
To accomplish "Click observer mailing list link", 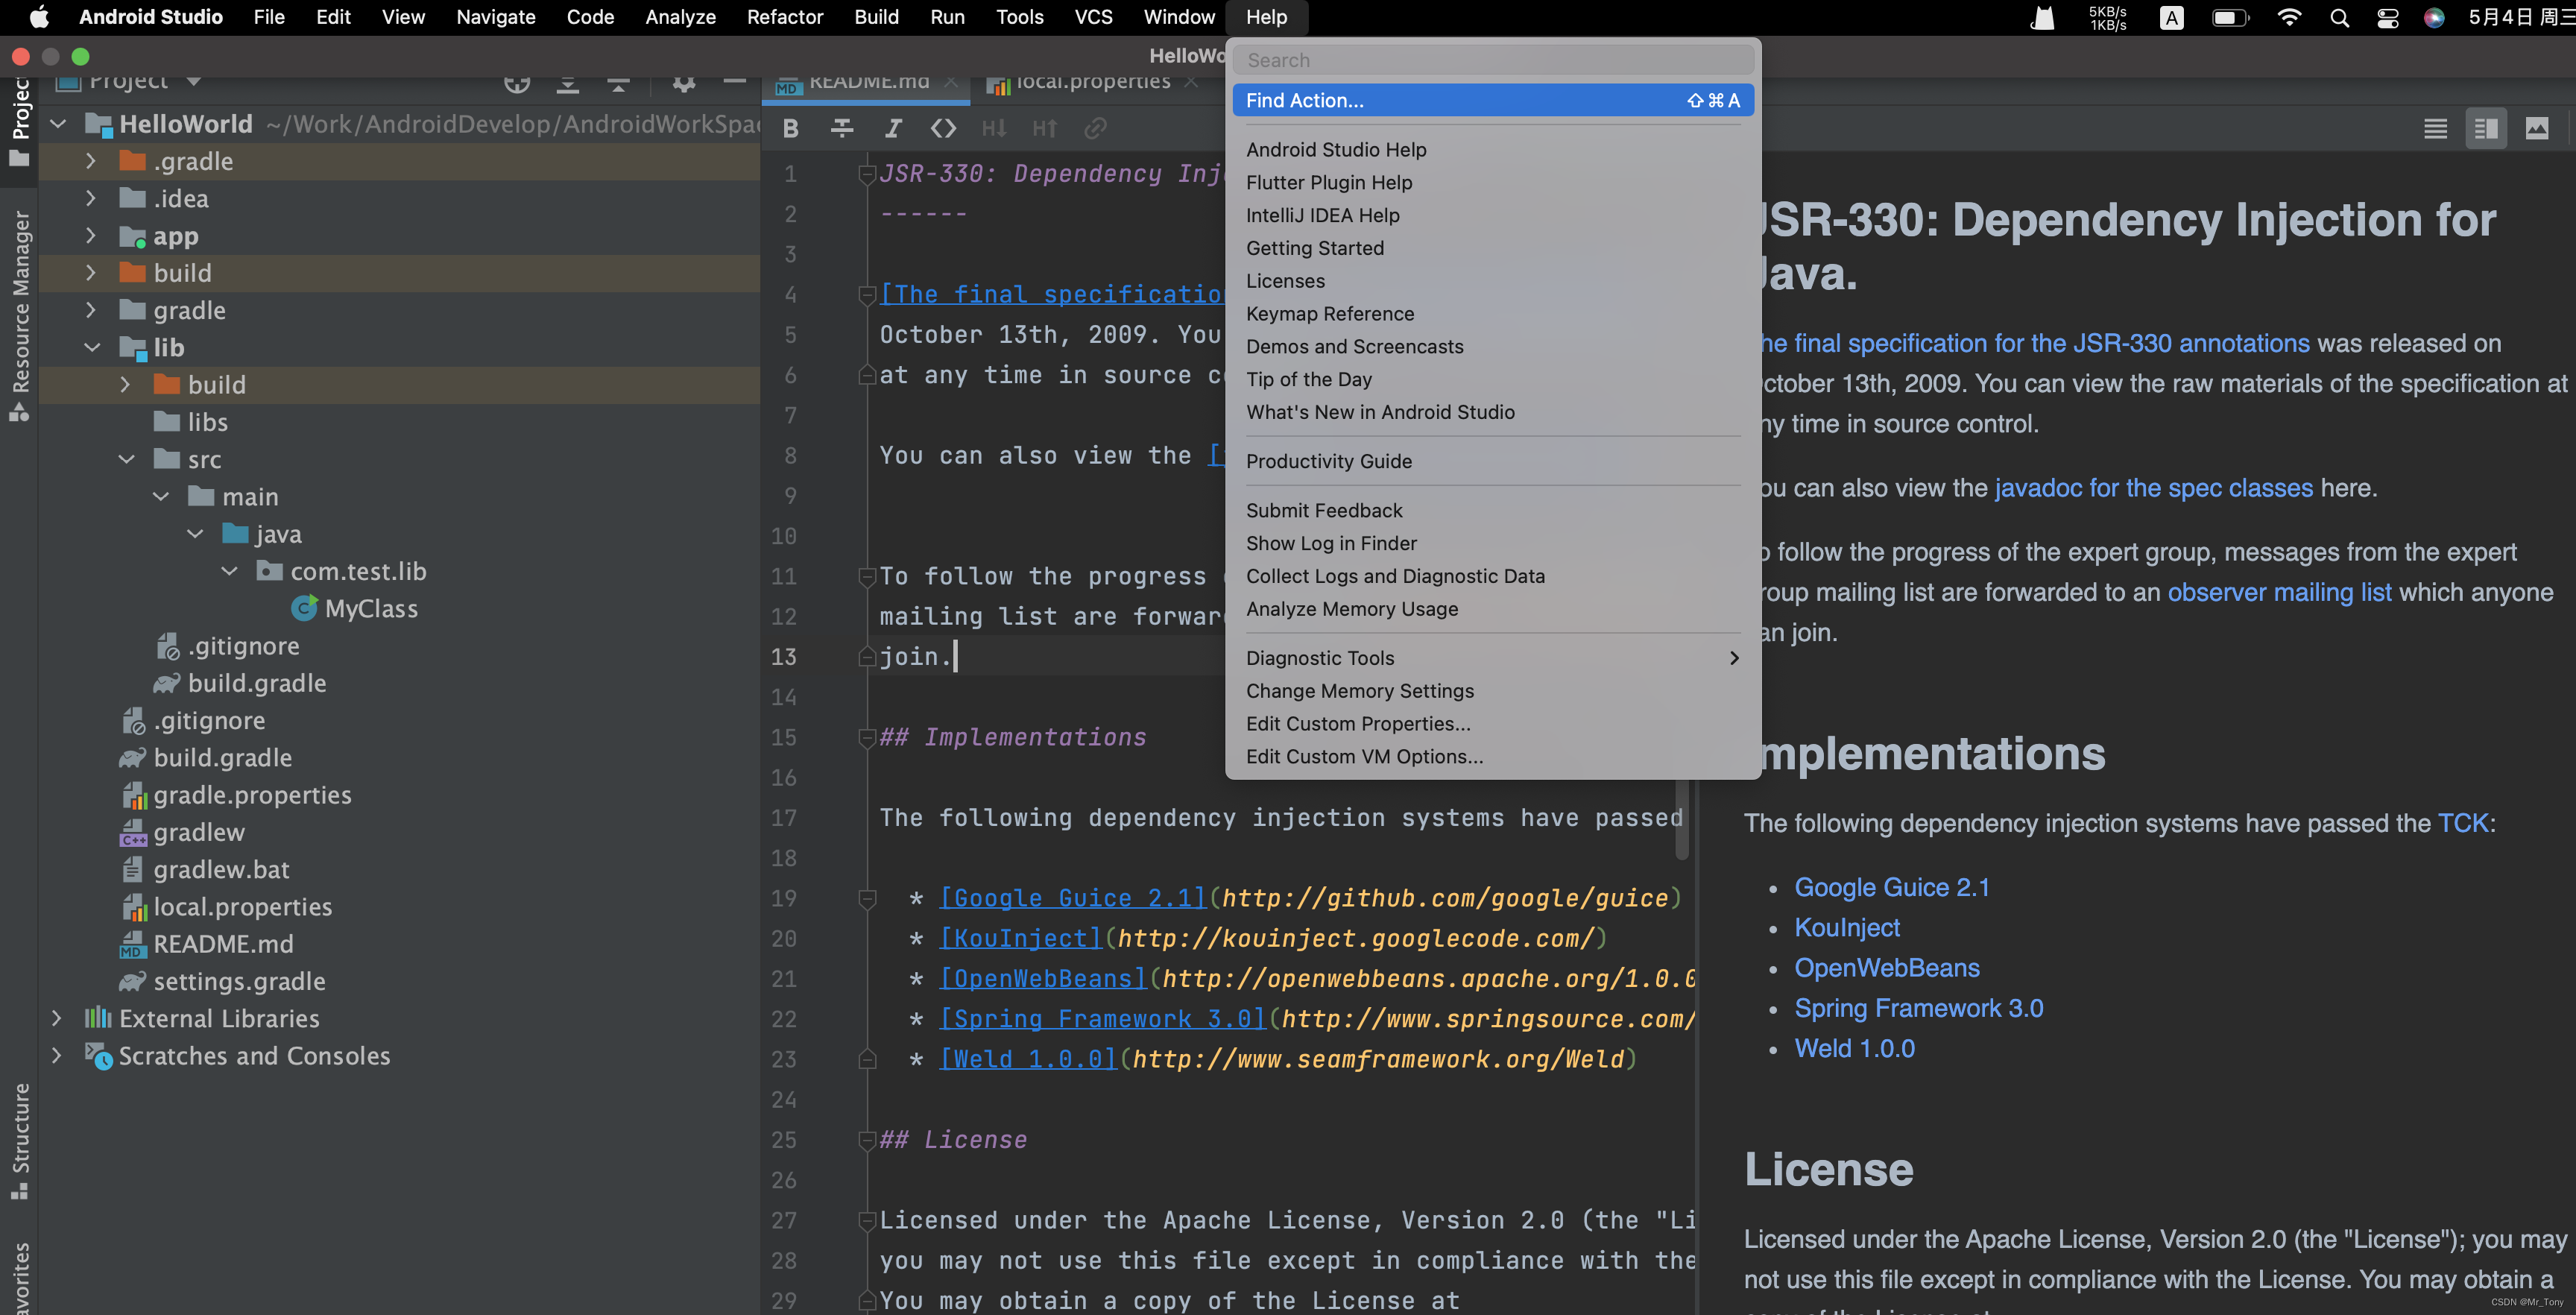I will [x=2279, y=592].
